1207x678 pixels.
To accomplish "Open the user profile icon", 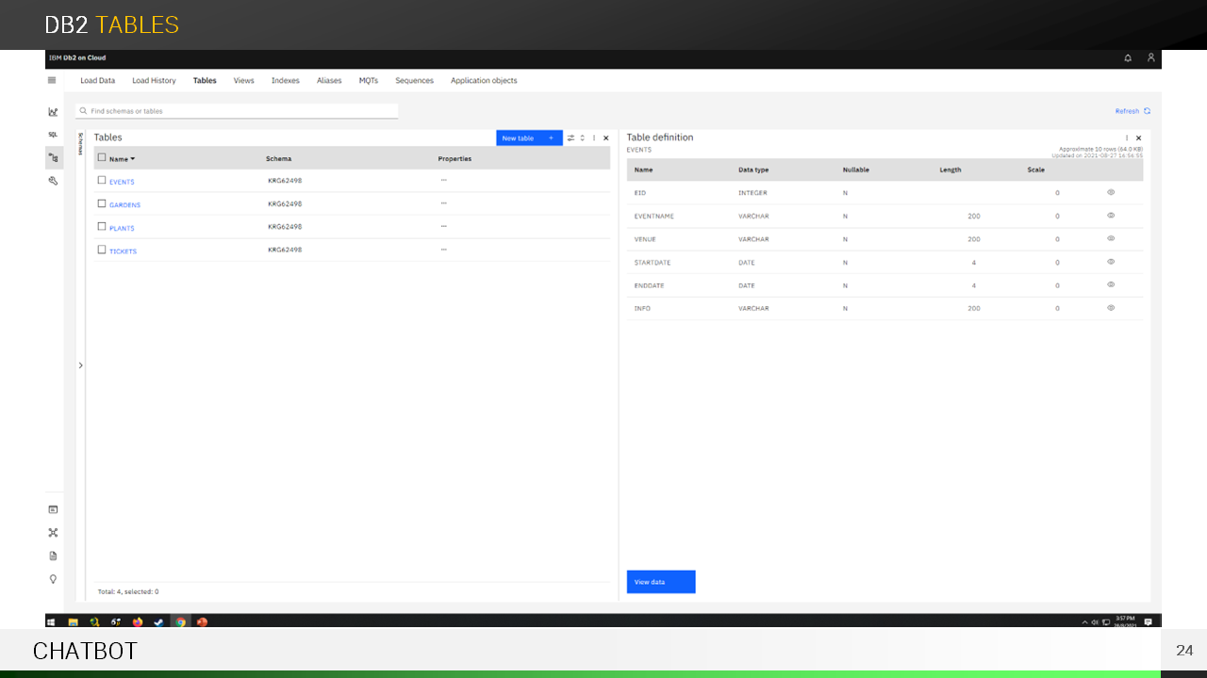I will pyautogui.click(x=1150, y=58).
